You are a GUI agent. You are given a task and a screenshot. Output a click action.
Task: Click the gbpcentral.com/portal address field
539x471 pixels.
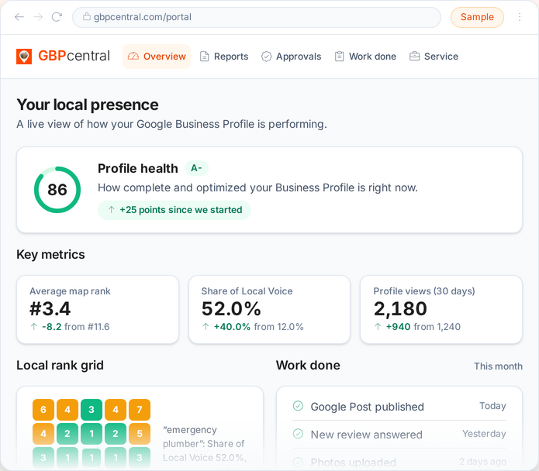coord(257,17)
